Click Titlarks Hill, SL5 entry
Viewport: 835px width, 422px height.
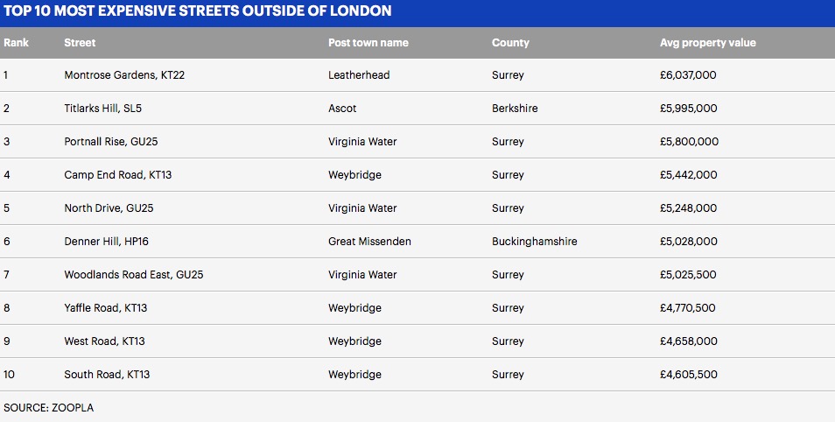(x=103, y=109)
